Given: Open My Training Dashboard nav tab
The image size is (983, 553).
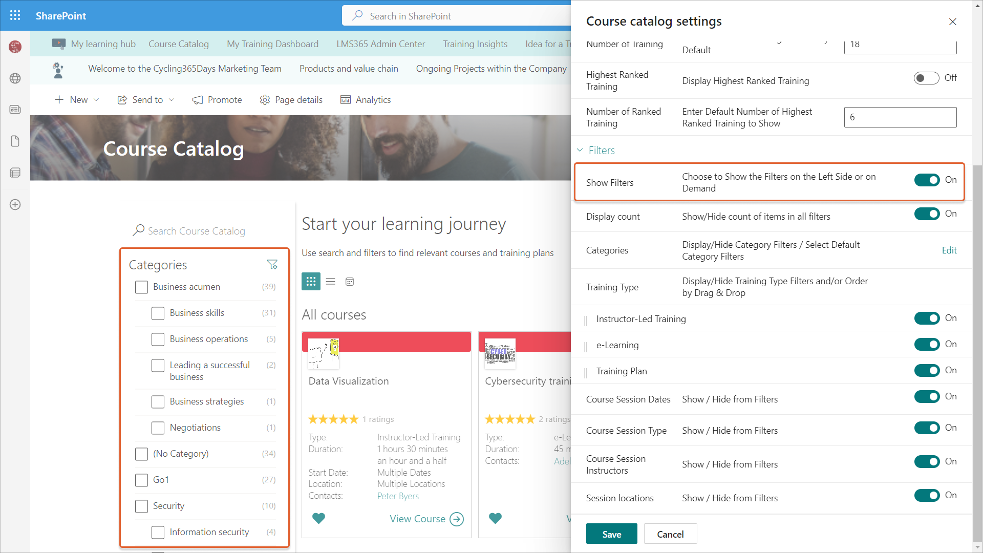Looking at the screenshot, I should click(x=272, y=44).
